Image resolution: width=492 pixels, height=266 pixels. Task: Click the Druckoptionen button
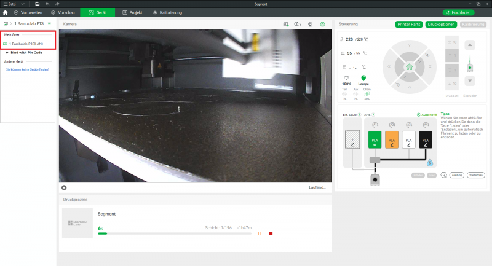[440, 24]
